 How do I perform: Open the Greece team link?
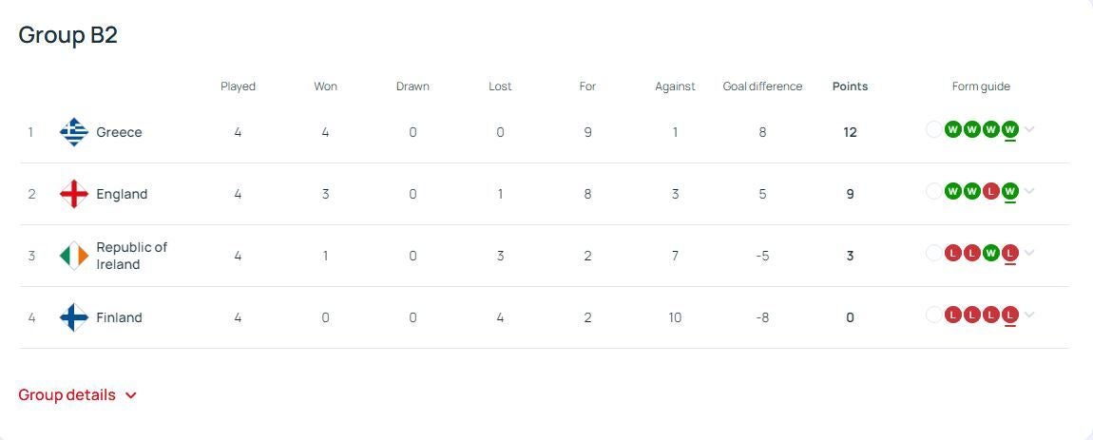coord(119,132)
